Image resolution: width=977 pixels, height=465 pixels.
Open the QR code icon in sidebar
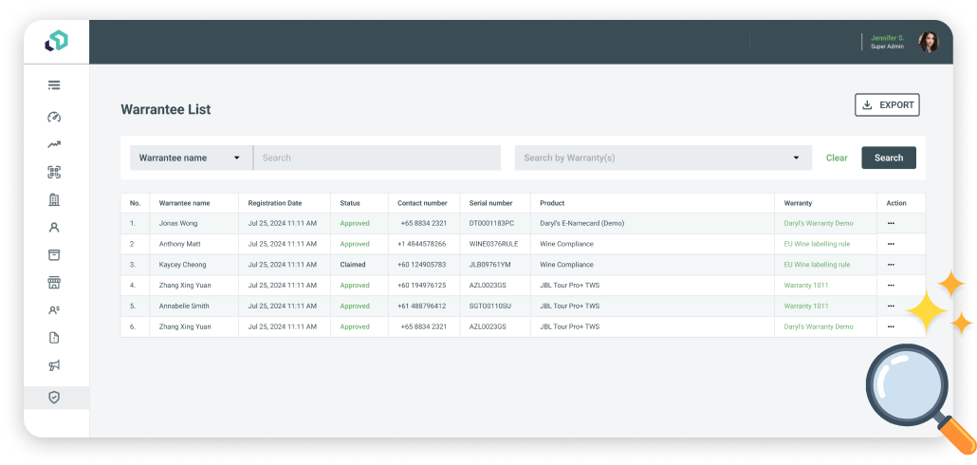(54, 173)
